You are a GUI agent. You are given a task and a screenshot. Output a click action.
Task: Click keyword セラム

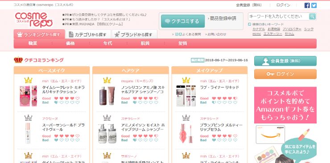pyautogui.click(x=289, y=34)
